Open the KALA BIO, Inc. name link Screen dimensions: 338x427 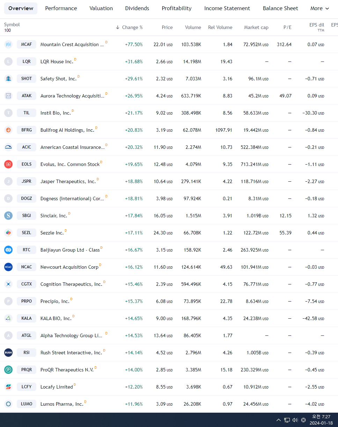pyautogui.click(x=56, y=318)
